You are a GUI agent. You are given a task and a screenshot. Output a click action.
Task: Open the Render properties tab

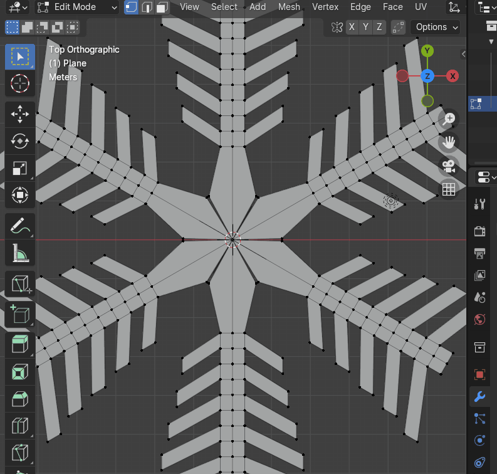point(479,231)
